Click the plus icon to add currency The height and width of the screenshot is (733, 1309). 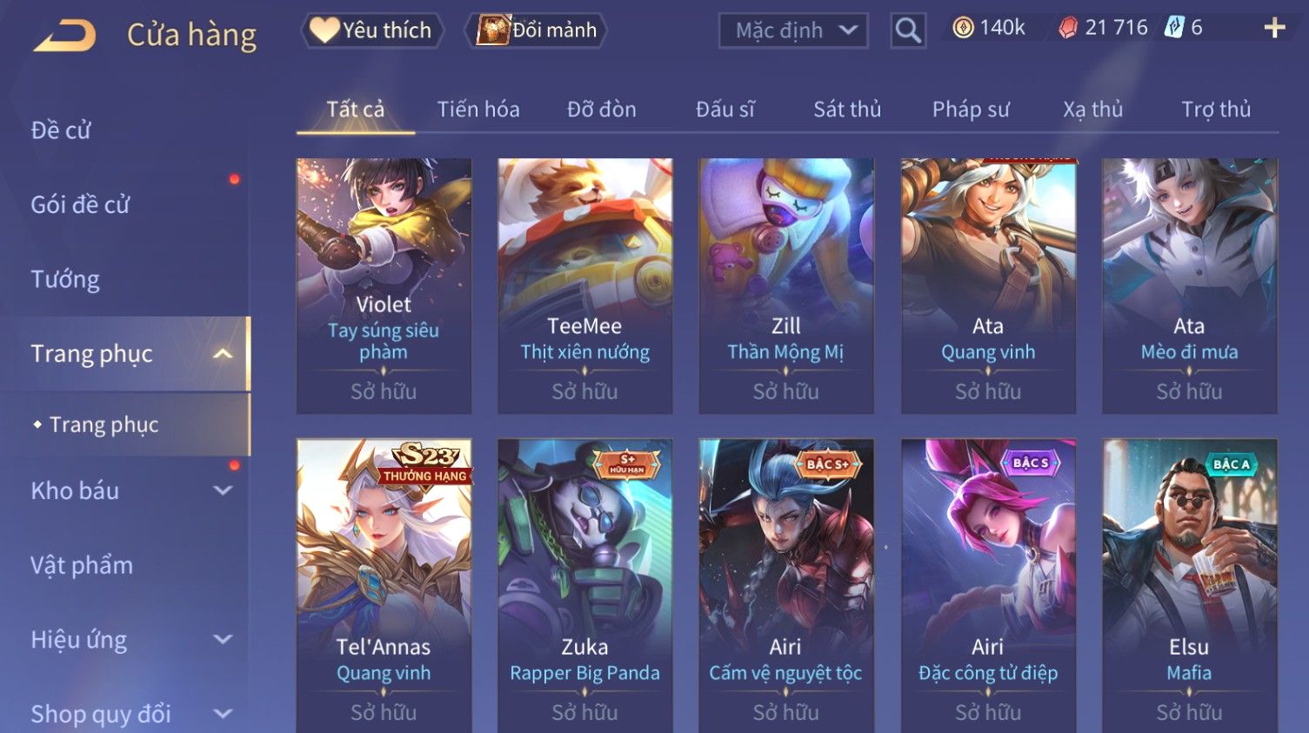pyautogui.click(x=1274, y=29)
